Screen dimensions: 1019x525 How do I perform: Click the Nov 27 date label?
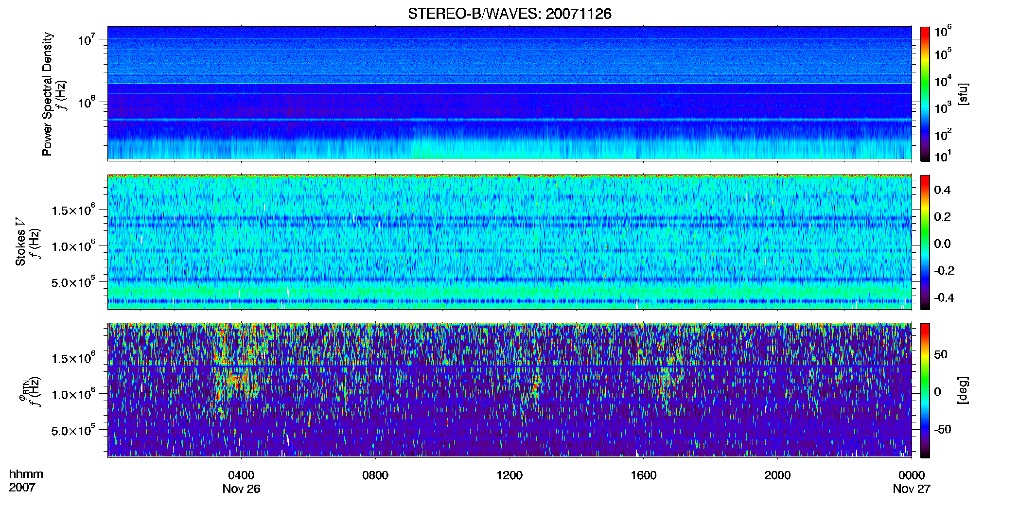tap(912, 489)
